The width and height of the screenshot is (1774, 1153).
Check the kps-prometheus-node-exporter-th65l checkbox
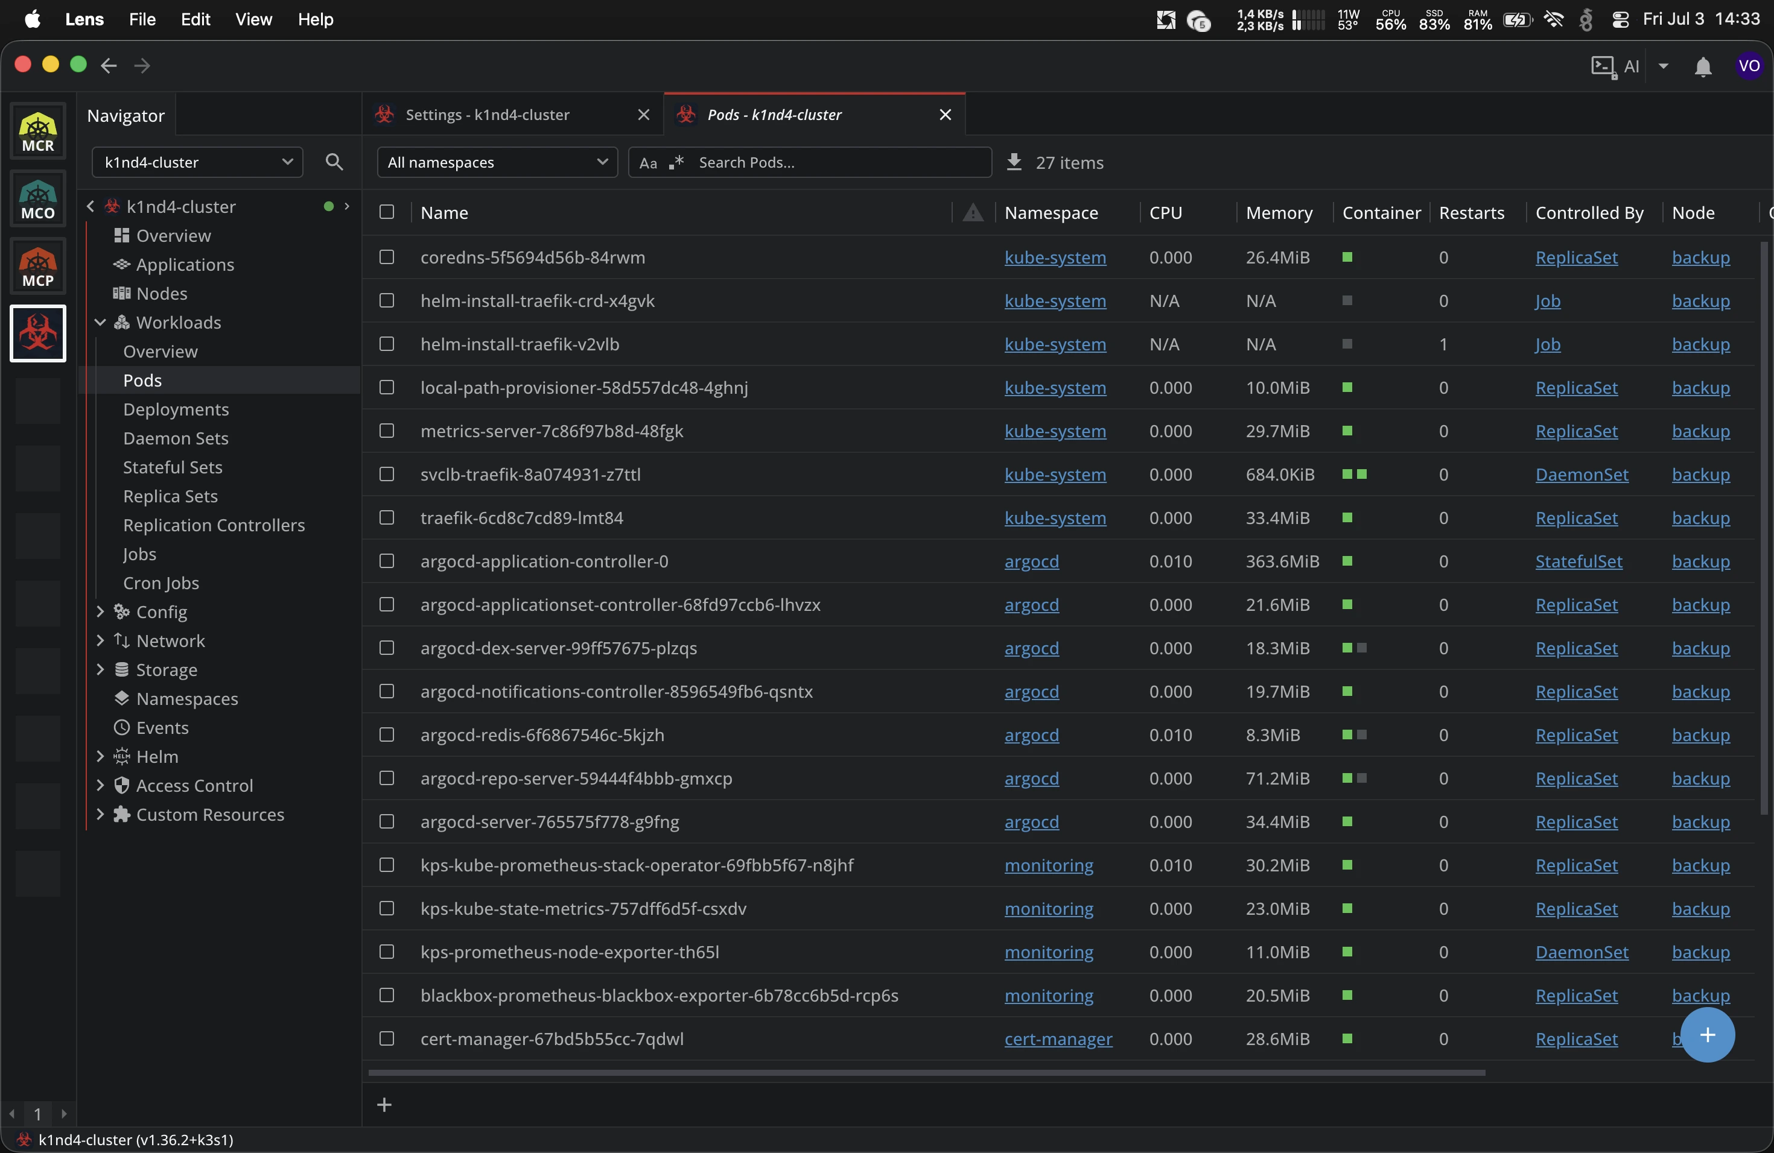click(386, 952)
